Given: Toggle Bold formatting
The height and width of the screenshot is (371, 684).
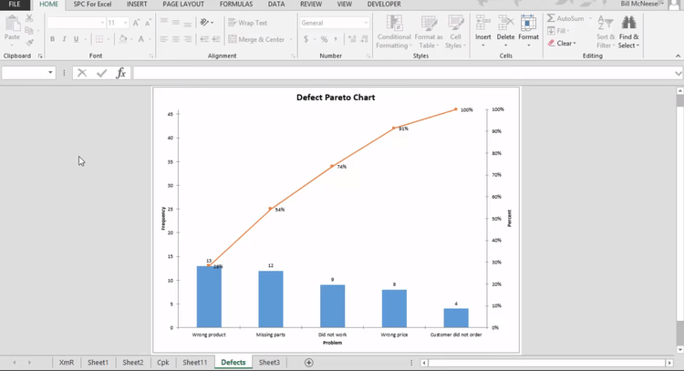Looking at the screenshot, I should pos(52,39).
